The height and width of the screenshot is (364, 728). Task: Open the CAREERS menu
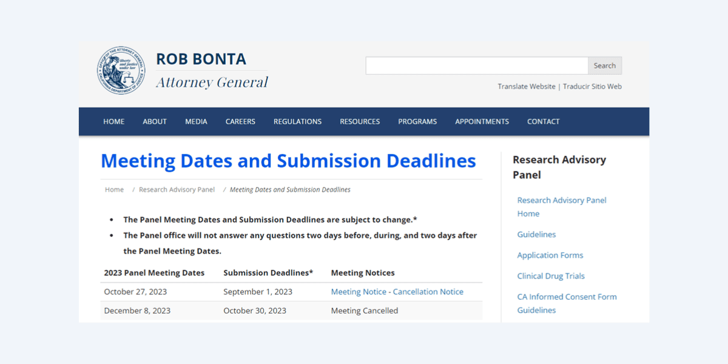(x=240, y=121)
